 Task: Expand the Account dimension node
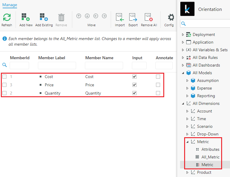pos(187,111)
